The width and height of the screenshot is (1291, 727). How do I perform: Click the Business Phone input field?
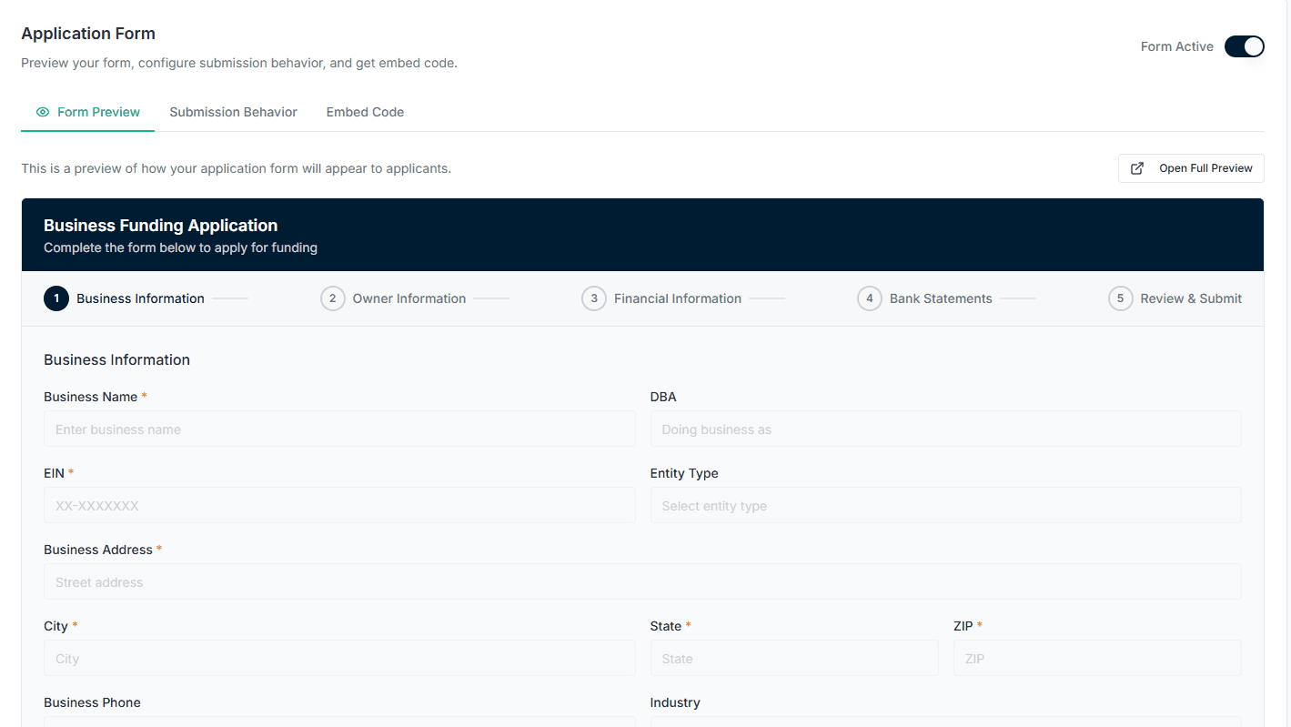click(x=338, y=724)
